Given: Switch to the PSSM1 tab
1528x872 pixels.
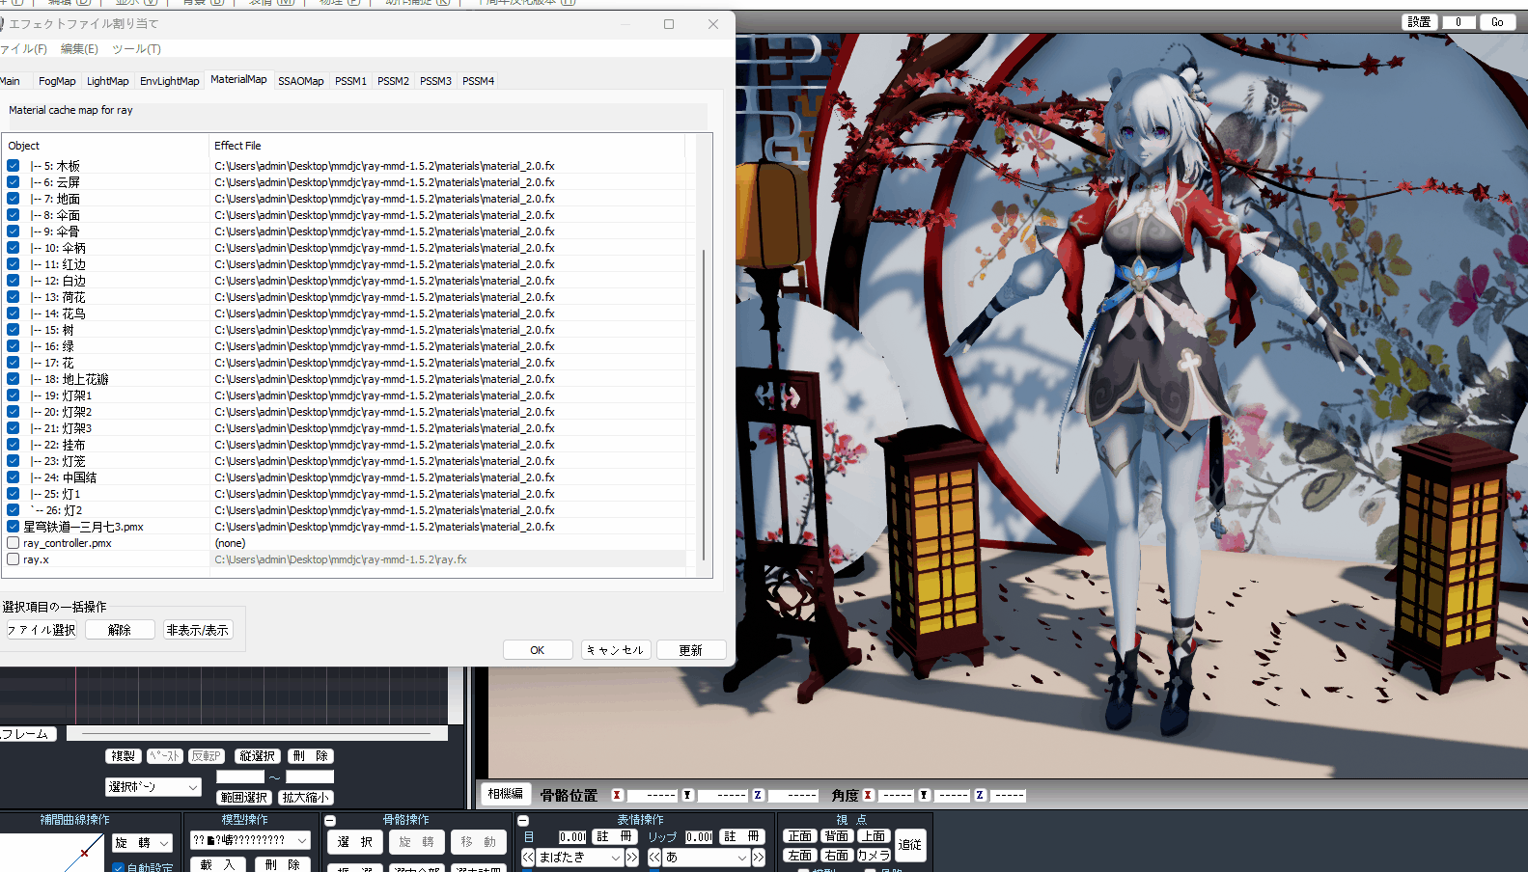Looking at the screenshot, I should tap(350, 81).
